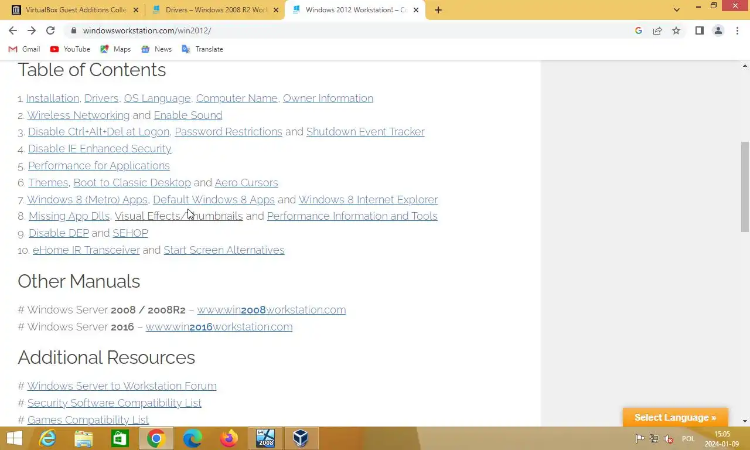Screen dimensions: 750x450
Task: Open the Shutdown Event Tracker link
Action: pyautogui.click(x=366, y=132)
